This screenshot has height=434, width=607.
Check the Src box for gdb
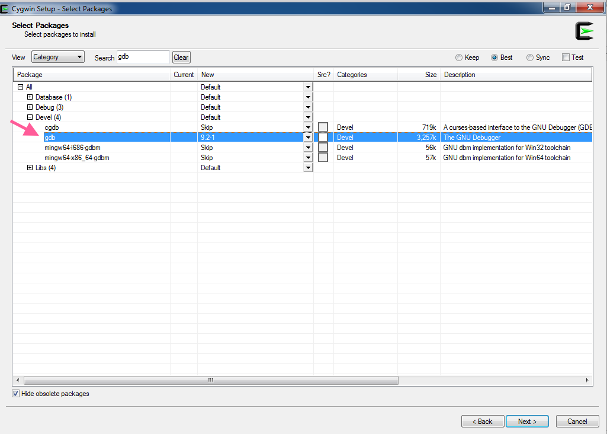click(323, 137)
